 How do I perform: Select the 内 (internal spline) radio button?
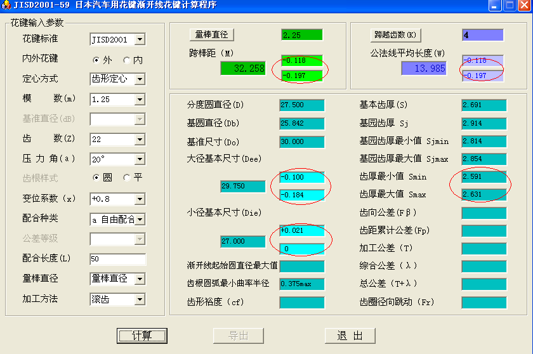(x=127, y=60)
